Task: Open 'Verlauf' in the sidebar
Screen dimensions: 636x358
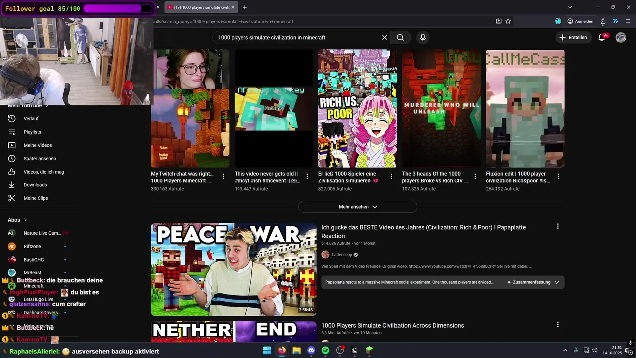Action: (x=40, y=119)
